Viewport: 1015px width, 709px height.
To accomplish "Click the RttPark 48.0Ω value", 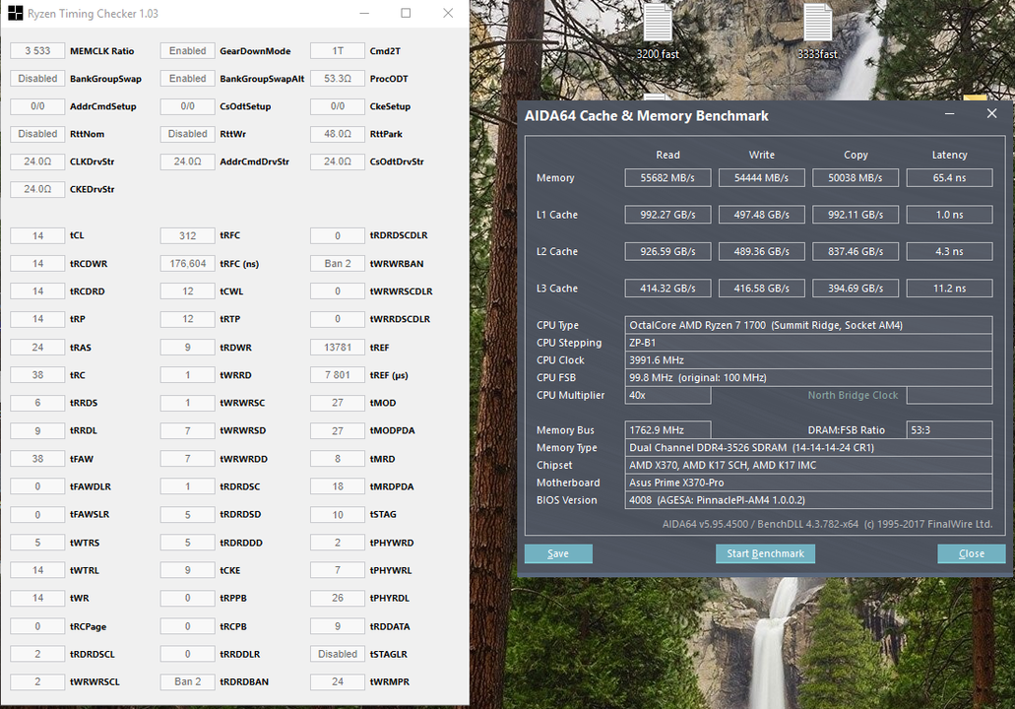I will pos(338,134).
